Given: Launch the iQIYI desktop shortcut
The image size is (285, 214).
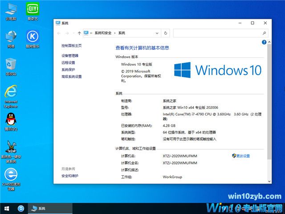Looking at the screenshot, I should 33,11.
